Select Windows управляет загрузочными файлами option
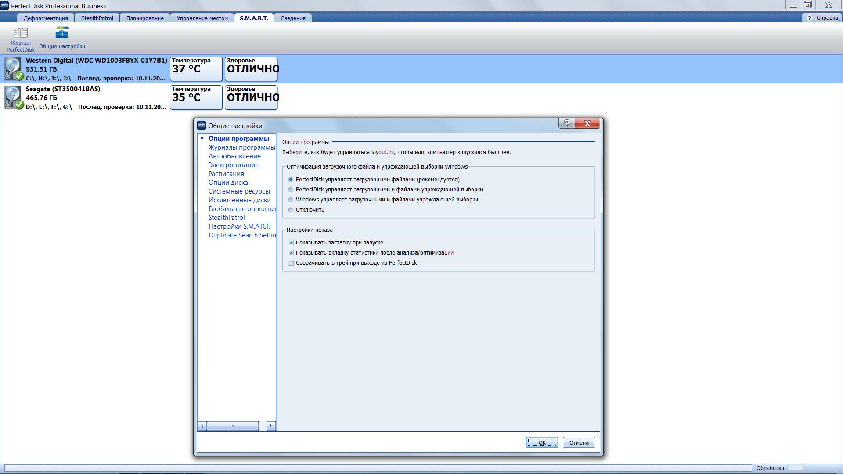Image resolution: width=843 pixels, height=474 pixels. pos(290,199)
